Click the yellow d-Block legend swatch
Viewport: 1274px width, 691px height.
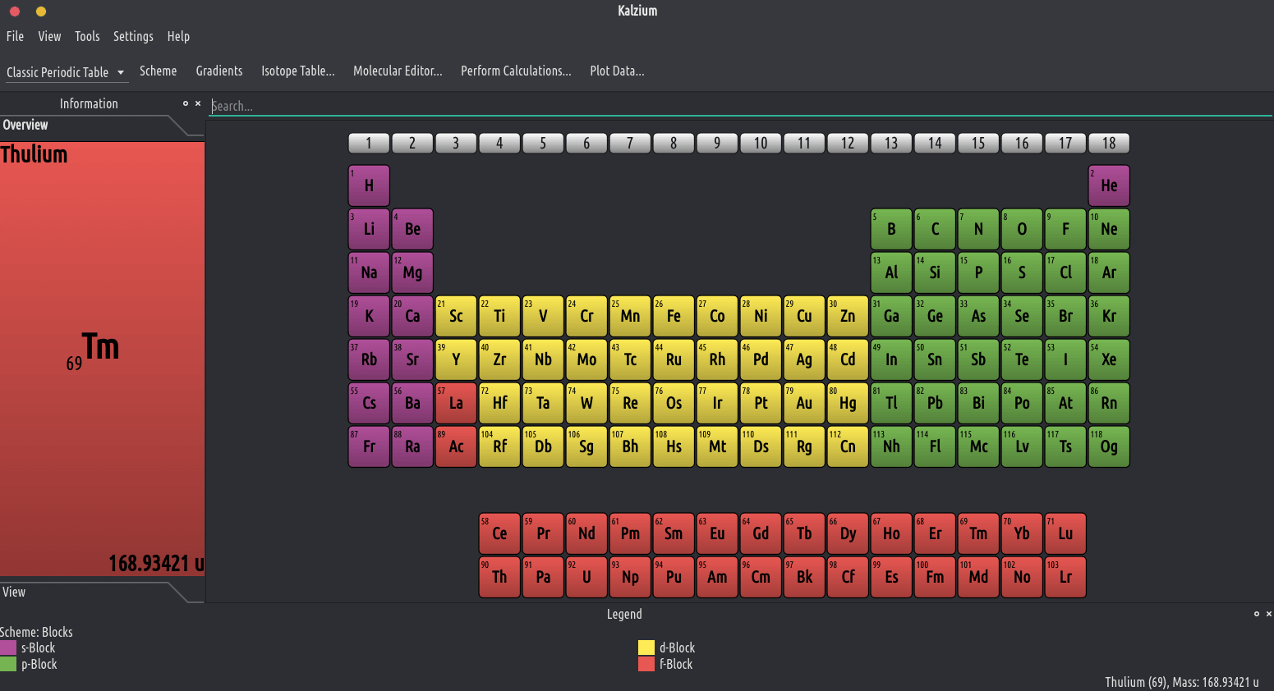pos(646,648)
